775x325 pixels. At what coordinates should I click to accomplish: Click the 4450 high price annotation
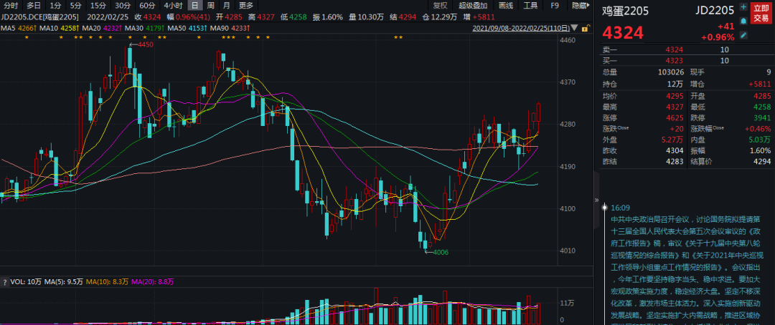point(146,44)
